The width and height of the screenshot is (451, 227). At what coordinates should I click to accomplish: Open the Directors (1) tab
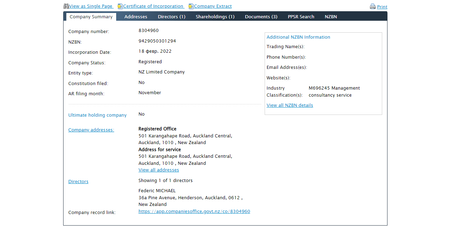172,17
